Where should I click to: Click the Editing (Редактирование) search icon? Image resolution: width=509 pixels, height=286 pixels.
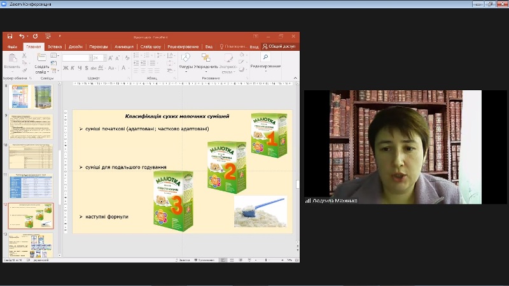click(265, 57)
